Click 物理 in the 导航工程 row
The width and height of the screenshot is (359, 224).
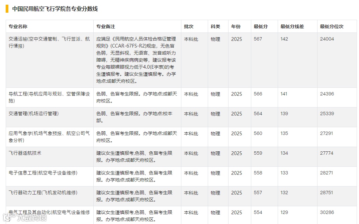(x=215, y=94)
